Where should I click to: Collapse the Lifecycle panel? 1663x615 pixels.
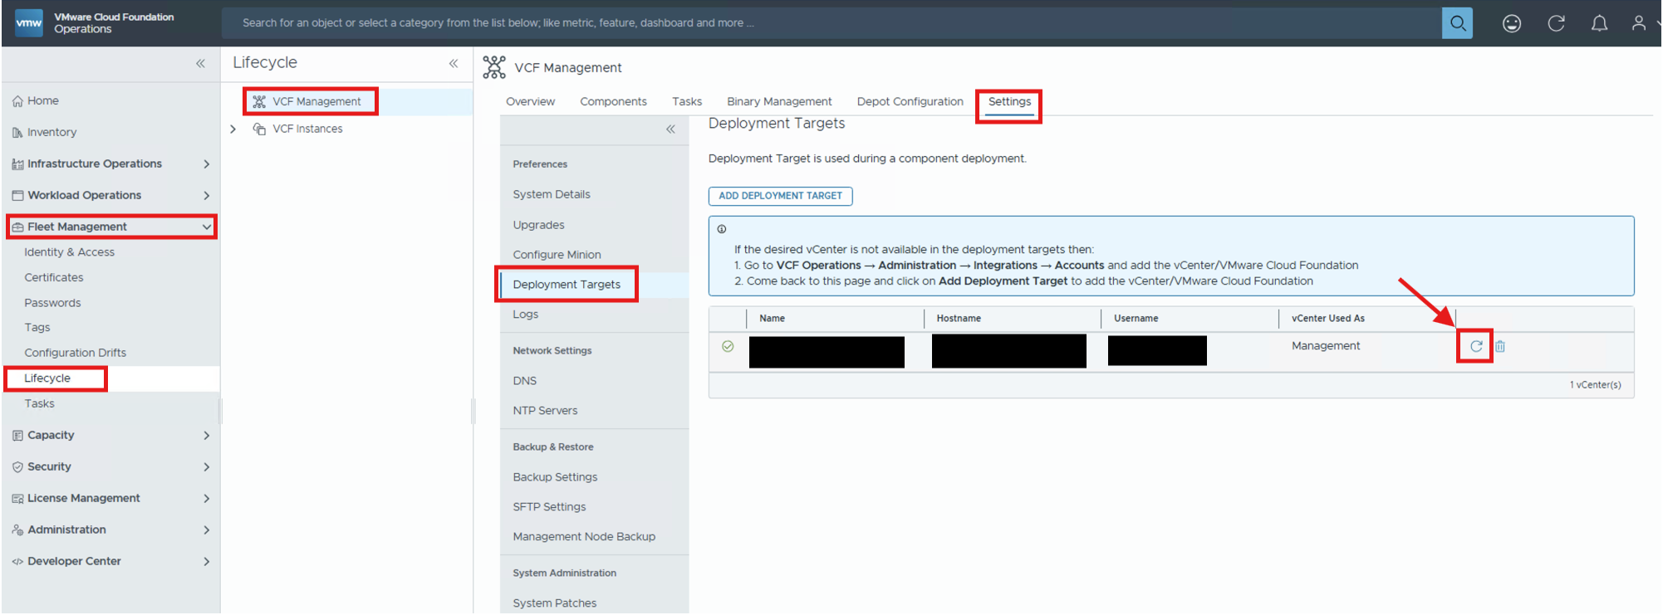coord(454,63)
